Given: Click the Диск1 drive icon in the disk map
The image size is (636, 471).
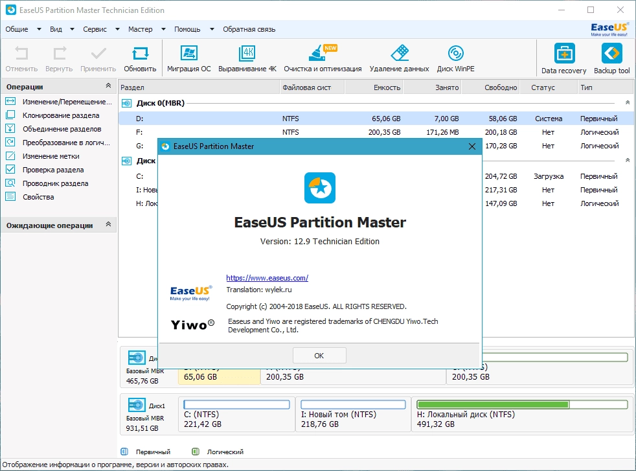Looking at the screenshot, I should click(x=137, y=405).
